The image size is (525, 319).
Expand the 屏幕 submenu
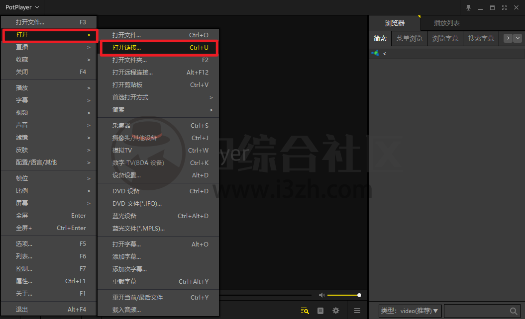click(x=49, y=203)
